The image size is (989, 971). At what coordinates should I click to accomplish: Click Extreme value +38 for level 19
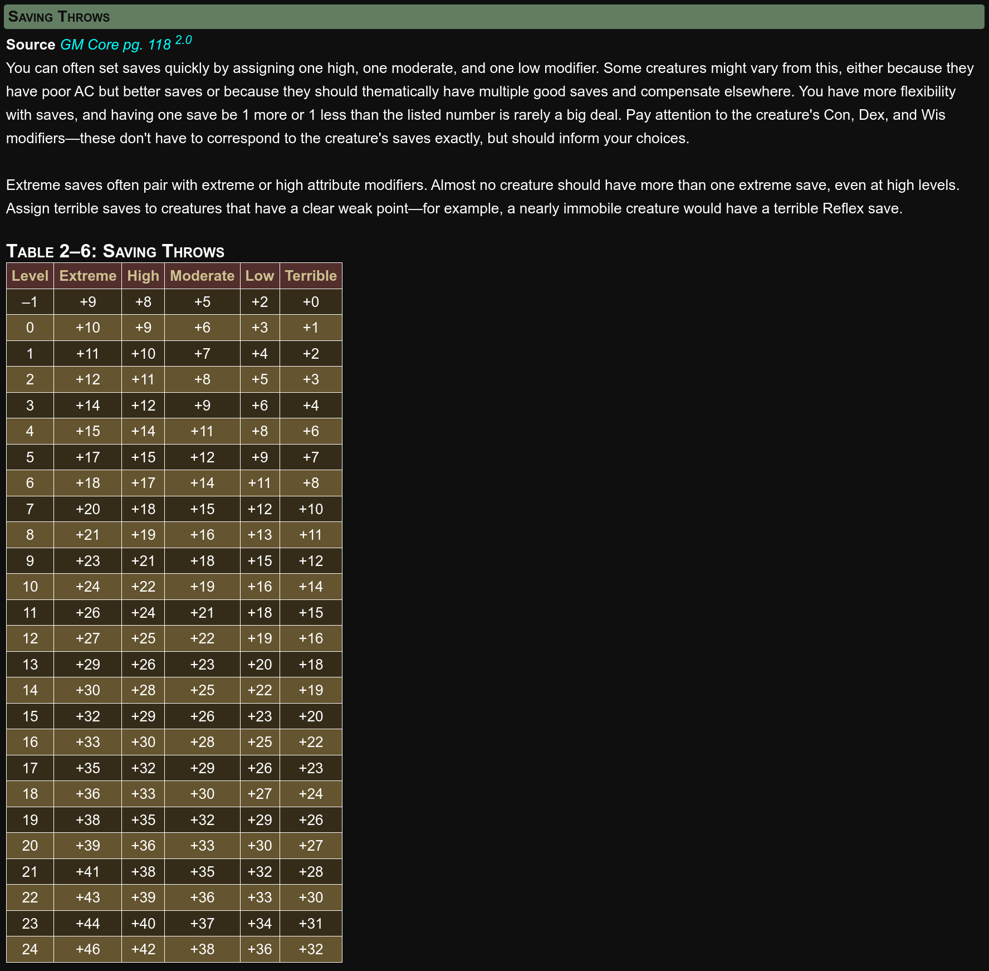[88, 820]
